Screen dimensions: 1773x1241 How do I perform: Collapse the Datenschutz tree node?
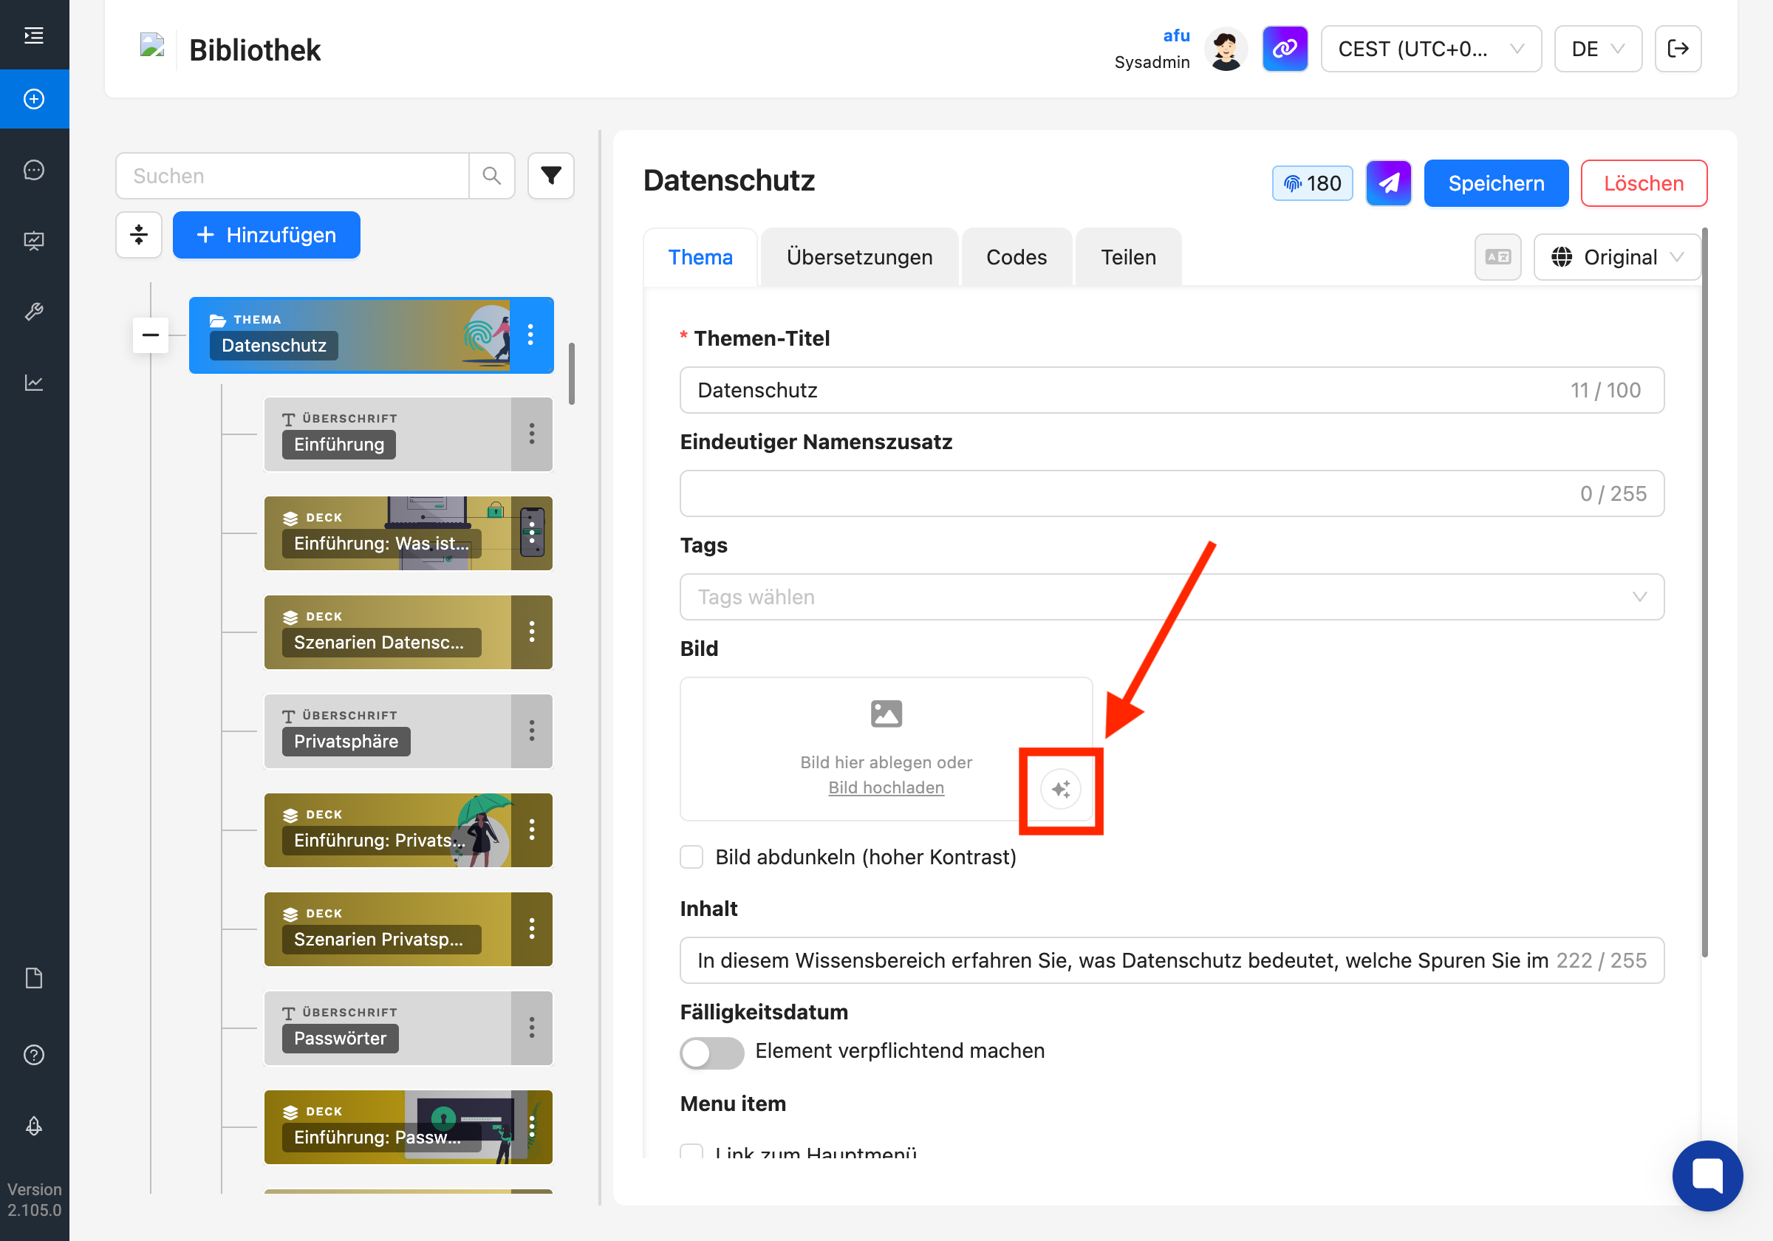151,335
